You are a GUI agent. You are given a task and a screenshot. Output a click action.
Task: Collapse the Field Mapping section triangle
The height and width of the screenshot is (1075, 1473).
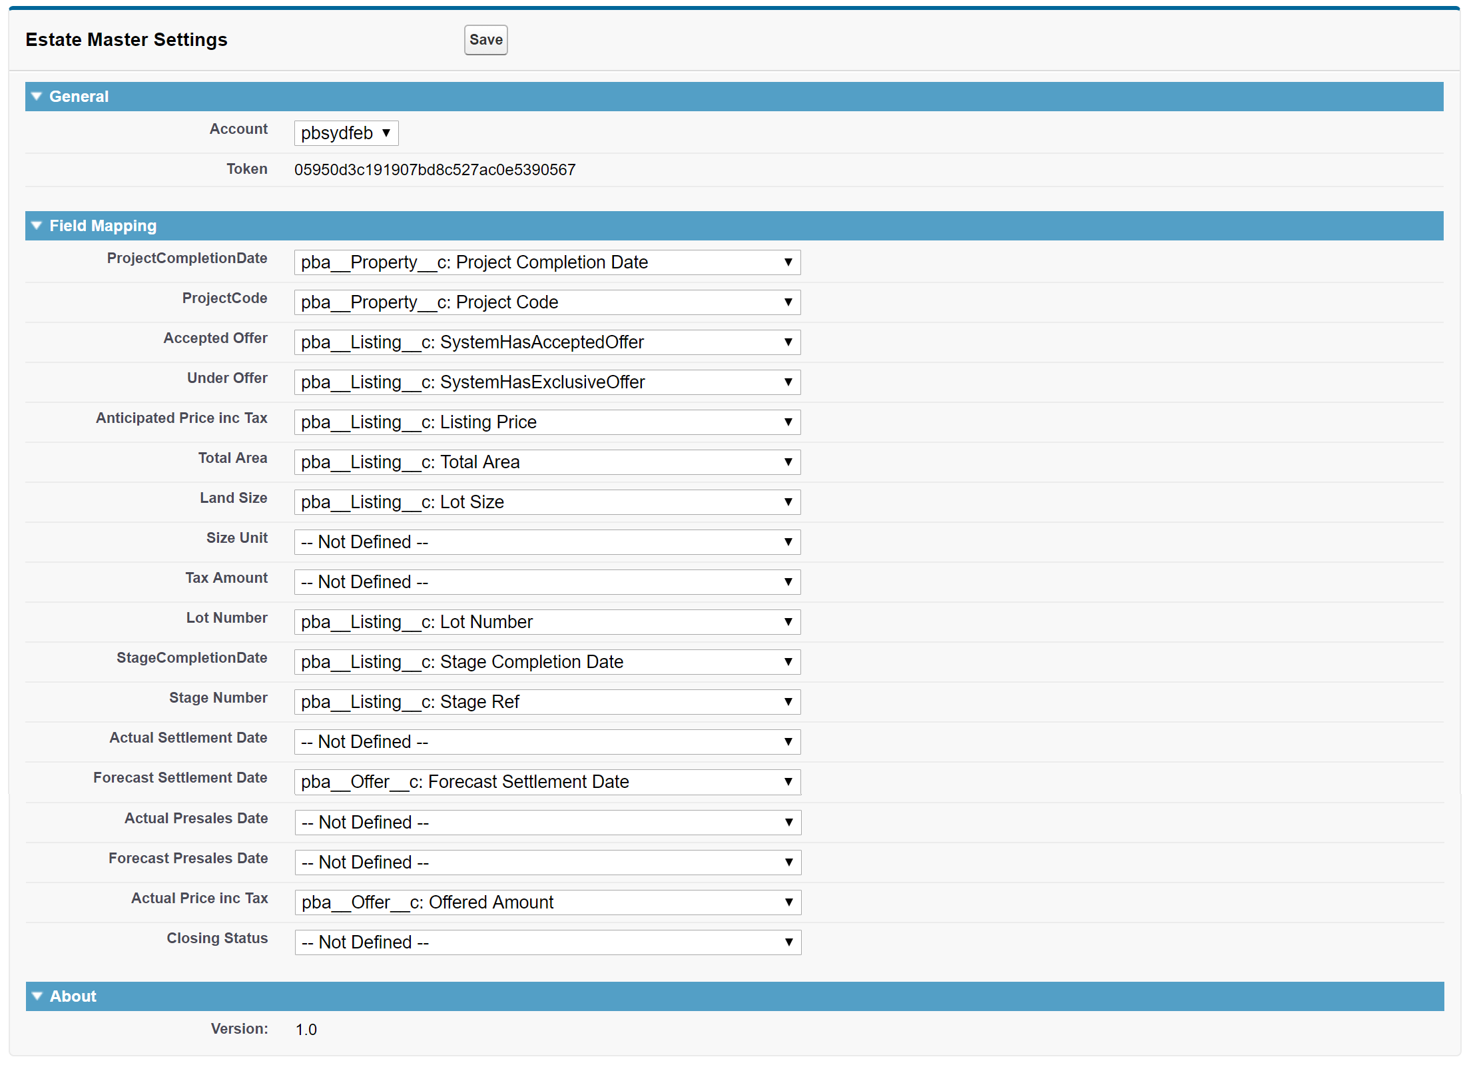37,226
